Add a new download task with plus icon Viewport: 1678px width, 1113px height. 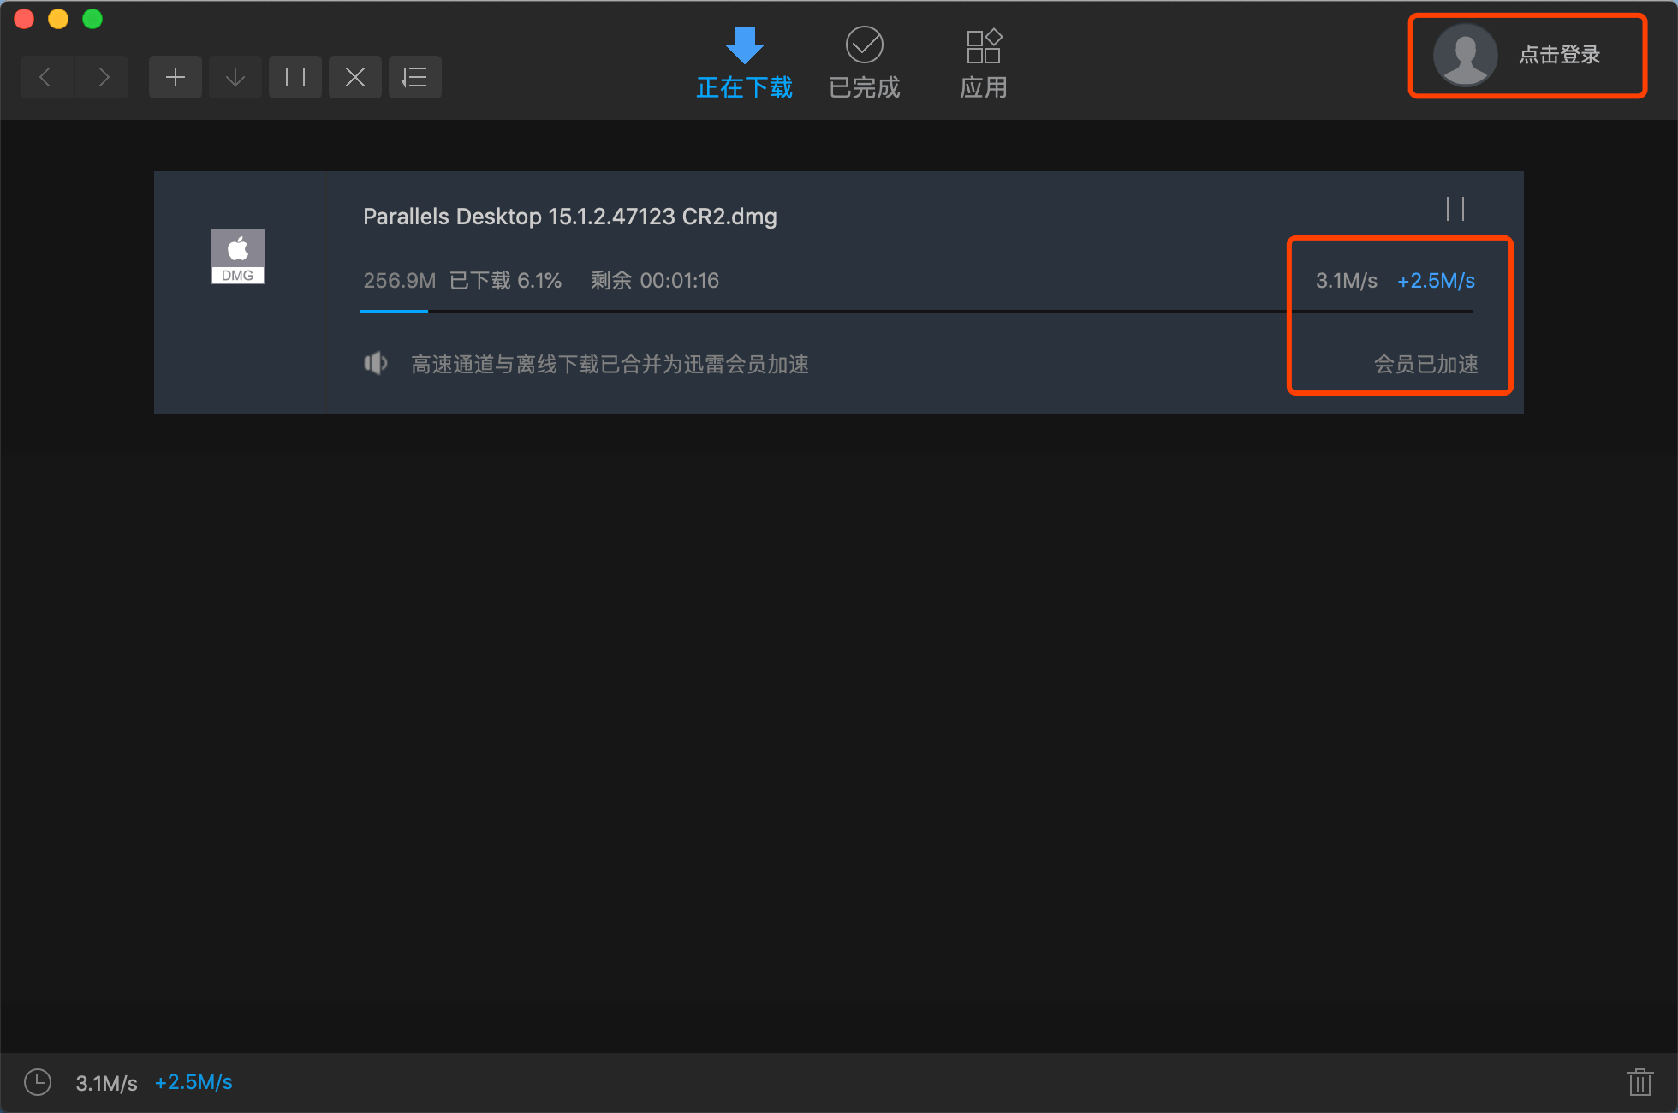(176, 78)
